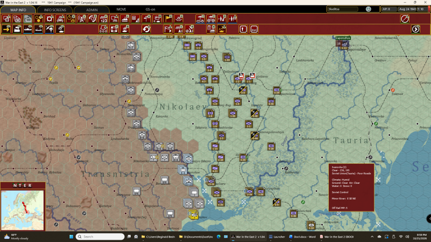
Task: Click the end turn arrow-circle button
Action: tap(416, 29)
